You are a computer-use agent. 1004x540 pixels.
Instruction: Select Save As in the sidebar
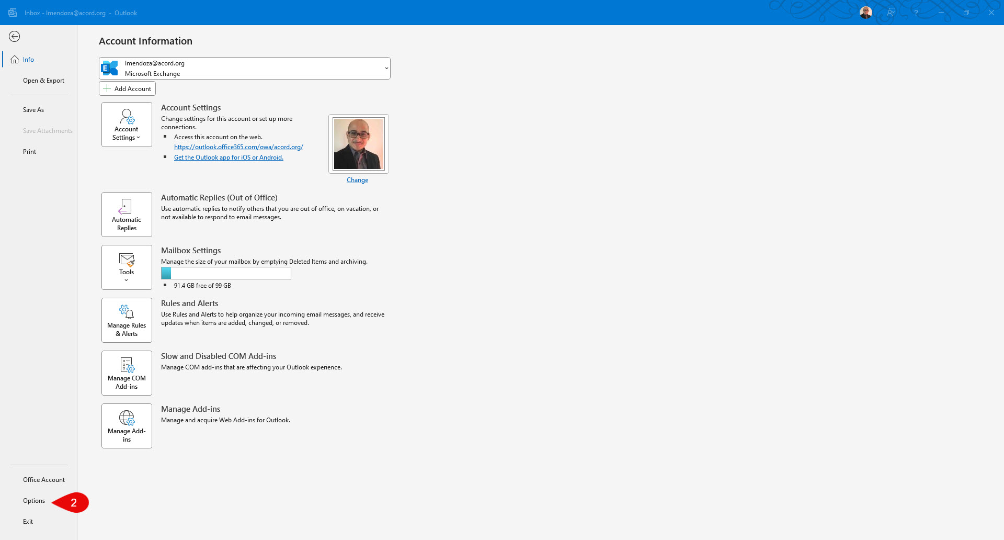[x=33, y=110]
